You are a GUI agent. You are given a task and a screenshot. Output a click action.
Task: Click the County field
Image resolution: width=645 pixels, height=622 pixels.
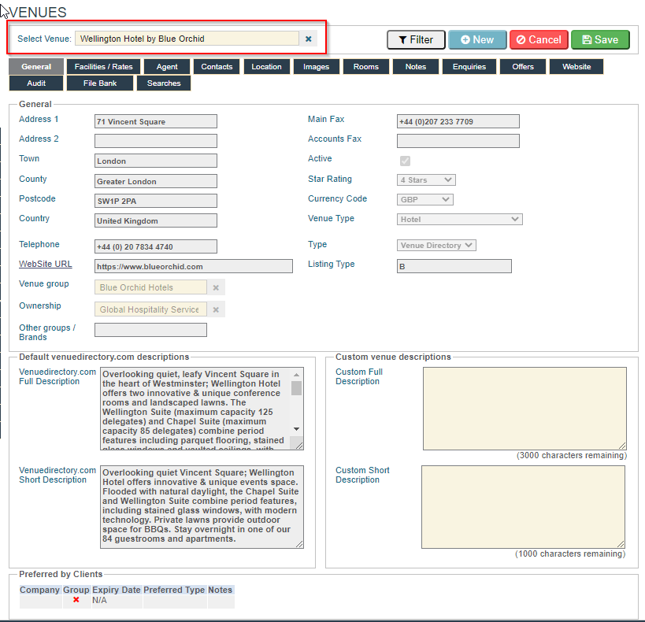click(x=155, y=181)
